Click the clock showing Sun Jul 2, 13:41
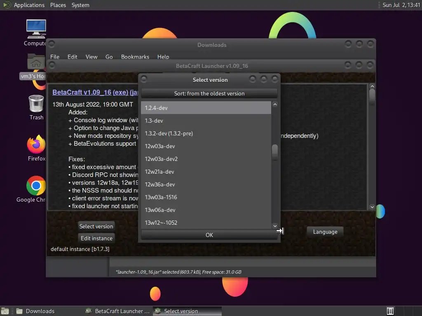422x316 pixels. pos(401,5)
